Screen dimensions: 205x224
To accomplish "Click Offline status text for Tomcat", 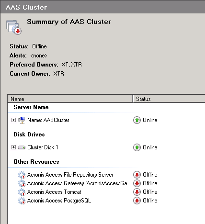I will pyautogui.click(x=150, y=192).
